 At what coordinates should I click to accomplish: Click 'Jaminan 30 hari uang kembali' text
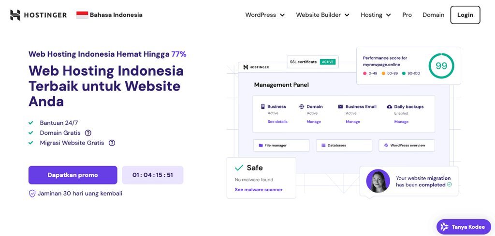(x=80, y=194)
